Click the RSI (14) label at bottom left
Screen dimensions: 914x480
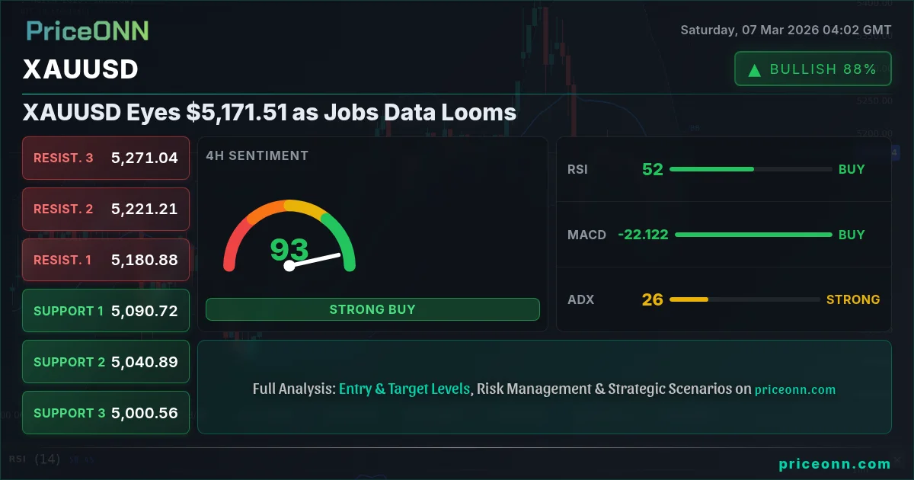click(x=34, y=459)
